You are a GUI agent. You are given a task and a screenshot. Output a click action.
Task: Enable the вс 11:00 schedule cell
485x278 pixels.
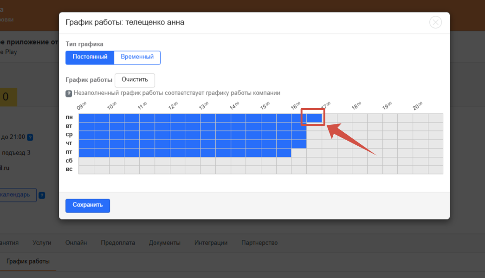point(147,169)
